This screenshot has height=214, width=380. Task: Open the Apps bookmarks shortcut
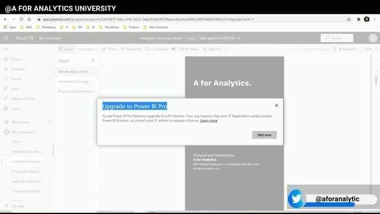tap(10, 27)
